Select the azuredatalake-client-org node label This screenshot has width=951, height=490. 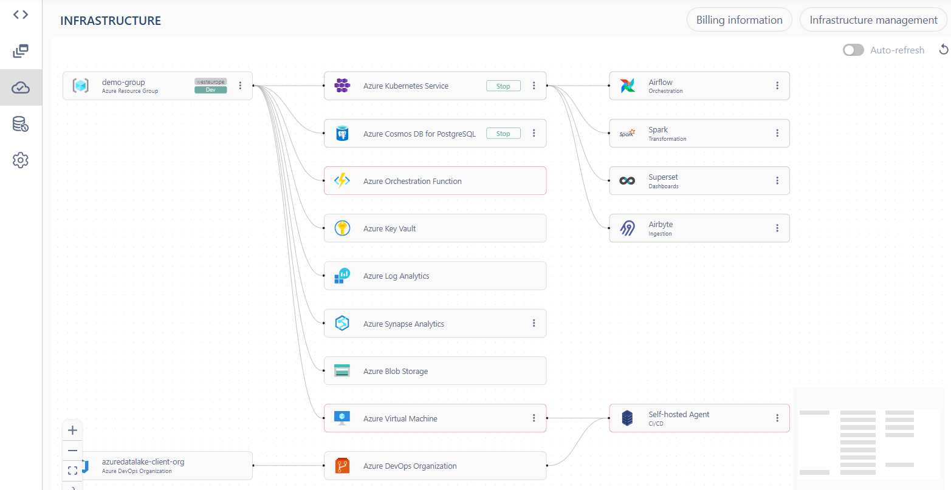click(x=143, y=462)
